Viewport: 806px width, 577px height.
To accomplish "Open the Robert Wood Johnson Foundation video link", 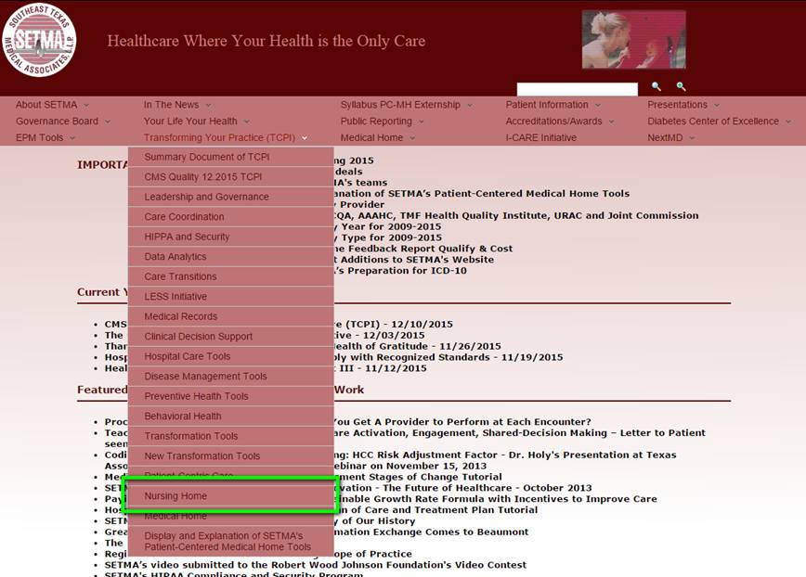I will pyautogui.click(x=316, y=565).
